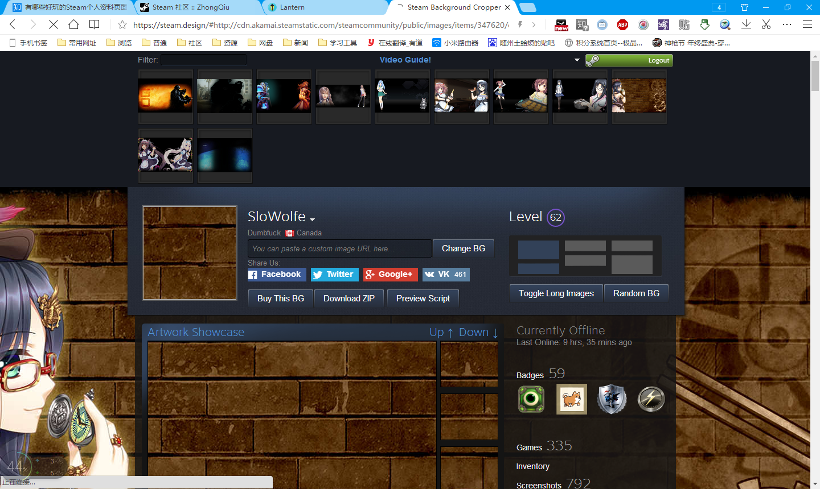
Task: Click the brick avatar preview image
Action: pyautogui.click(x=190, y=252)
